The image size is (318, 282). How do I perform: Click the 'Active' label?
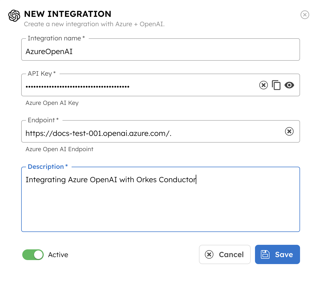[x=58, y=255]
